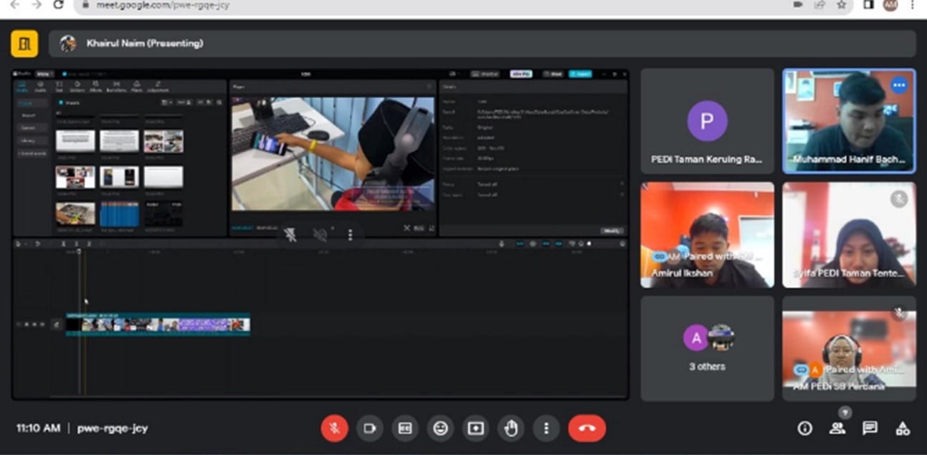Open the Meet chat panel
927x455 pixels.
point(868,428)
